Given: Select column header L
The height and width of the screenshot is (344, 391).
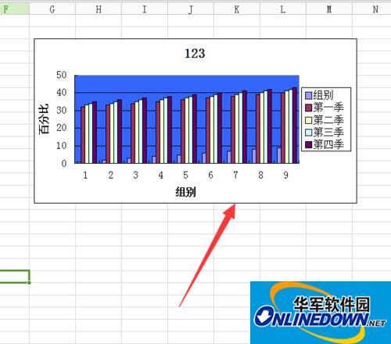Looking at the screenshot, I should [x=283, y=9].
